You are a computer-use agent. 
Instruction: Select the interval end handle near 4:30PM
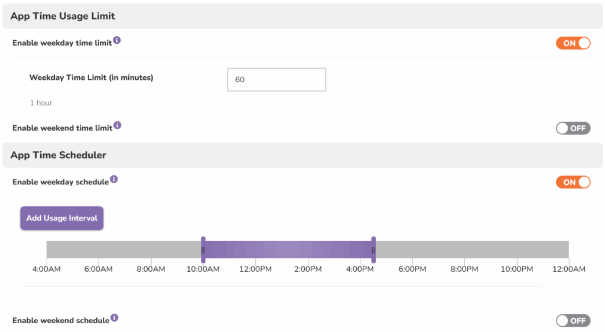coord(373,249)
